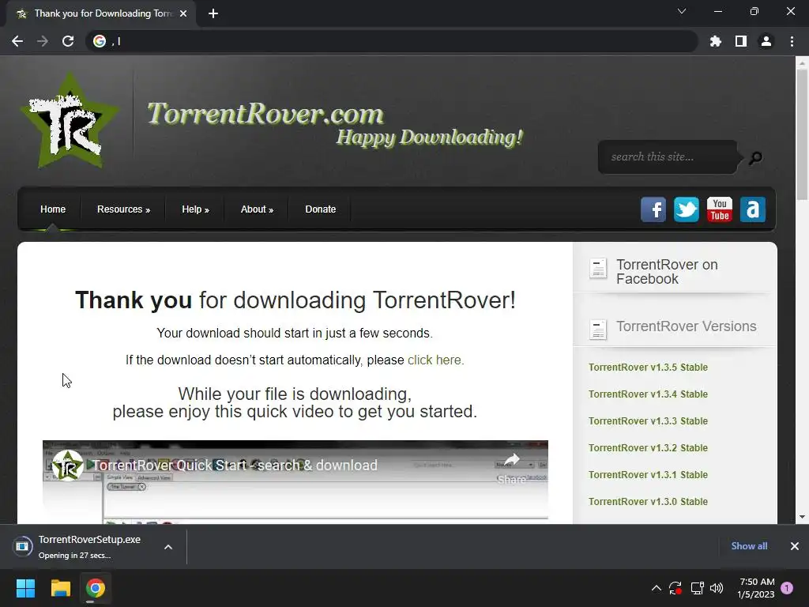The width and height of the screenshot is (809, 607).
Task: Click Chrome icon in taskbar
Action: pos(96,588)
